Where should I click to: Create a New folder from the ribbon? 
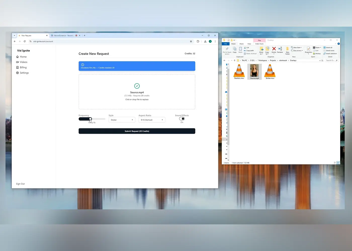[x=287, y=50]
